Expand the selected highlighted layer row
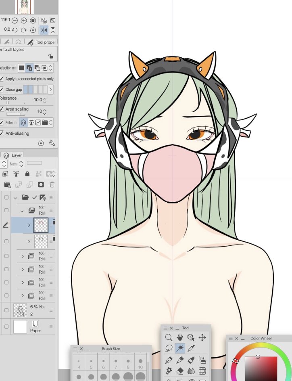Image resolution: width=292 pixels, height=381 pixels. tap(29, 225)
